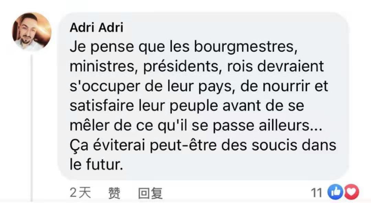The width and height of the screenshot is (371, 203).
Task: Click the red heart reaction icon
Action: (x=351, y=192)
